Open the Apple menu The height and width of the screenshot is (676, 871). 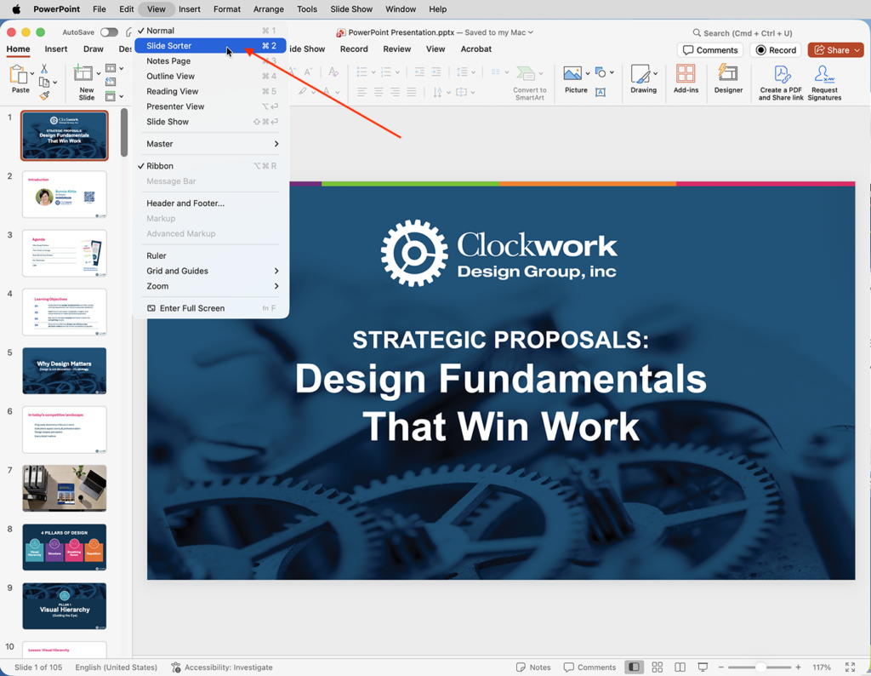click(x=16, y=9)
